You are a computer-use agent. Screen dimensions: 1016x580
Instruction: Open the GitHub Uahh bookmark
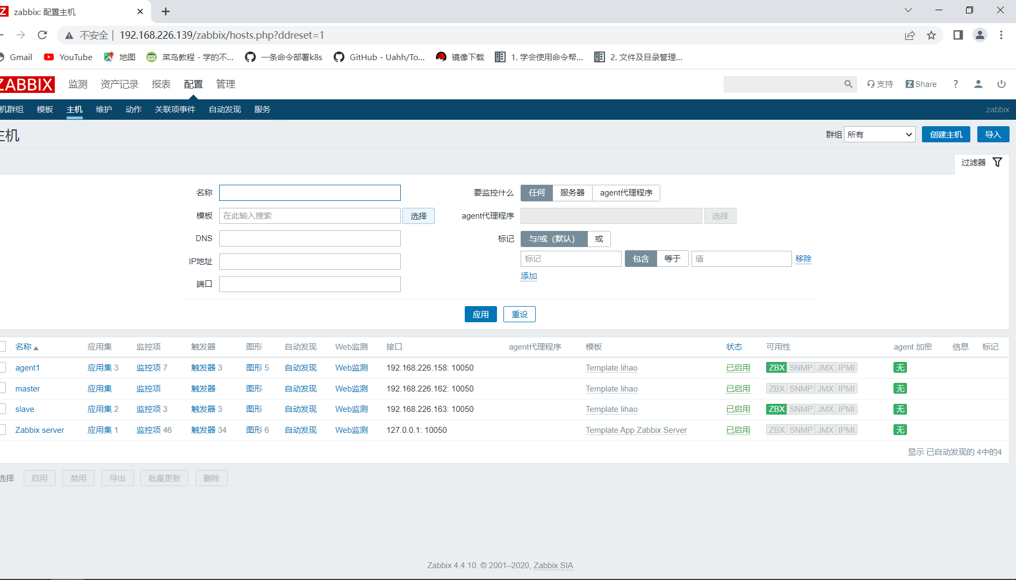pos(379,57)
